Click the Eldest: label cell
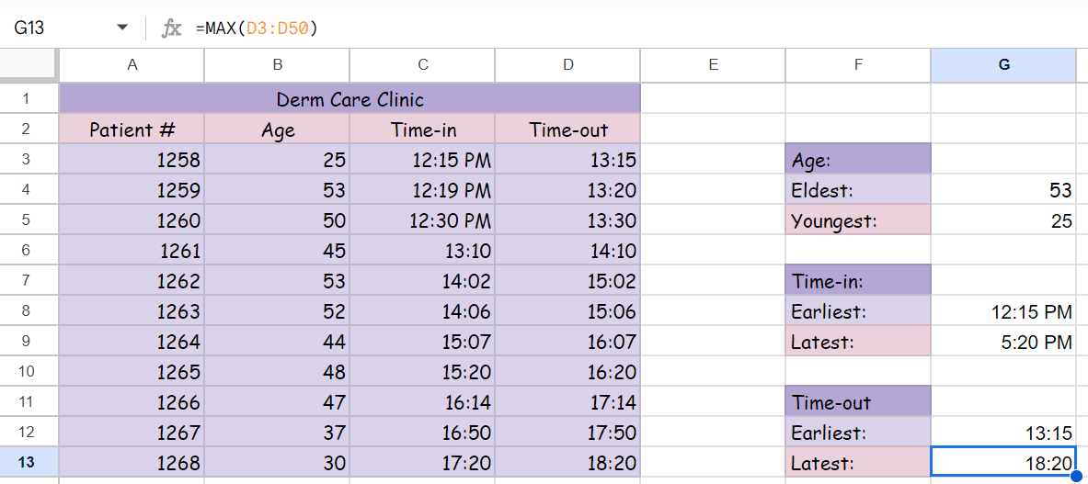The image size is (1088, 484). (x=857, y=190)
